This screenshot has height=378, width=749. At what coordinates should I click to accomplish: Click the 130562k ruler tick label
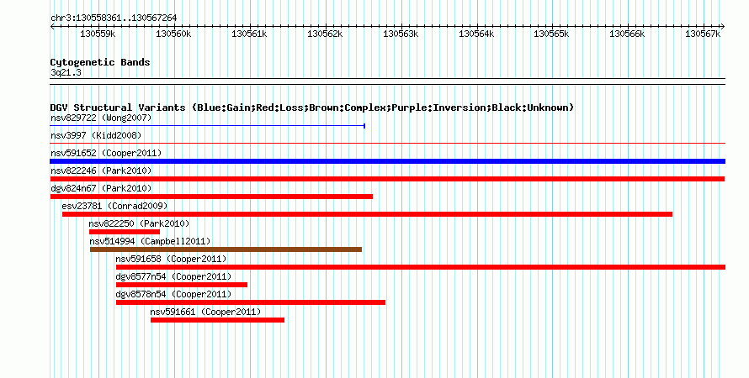point(325,34)
